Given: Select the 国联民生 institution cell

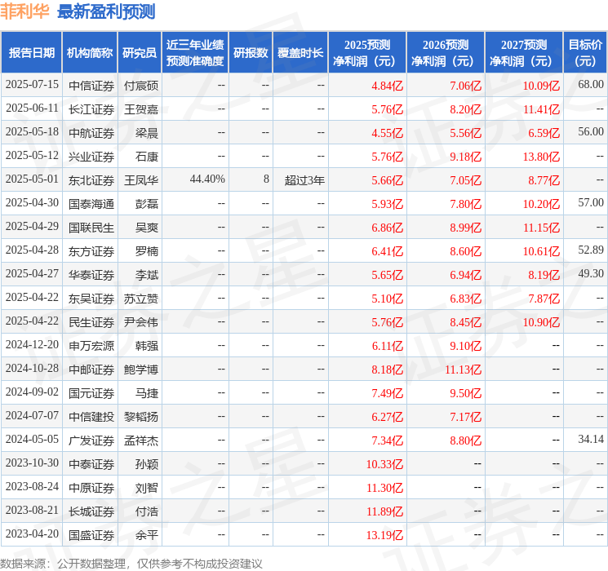Looking at the screenshot, I should pyautogui.click(x=91, y=228).
